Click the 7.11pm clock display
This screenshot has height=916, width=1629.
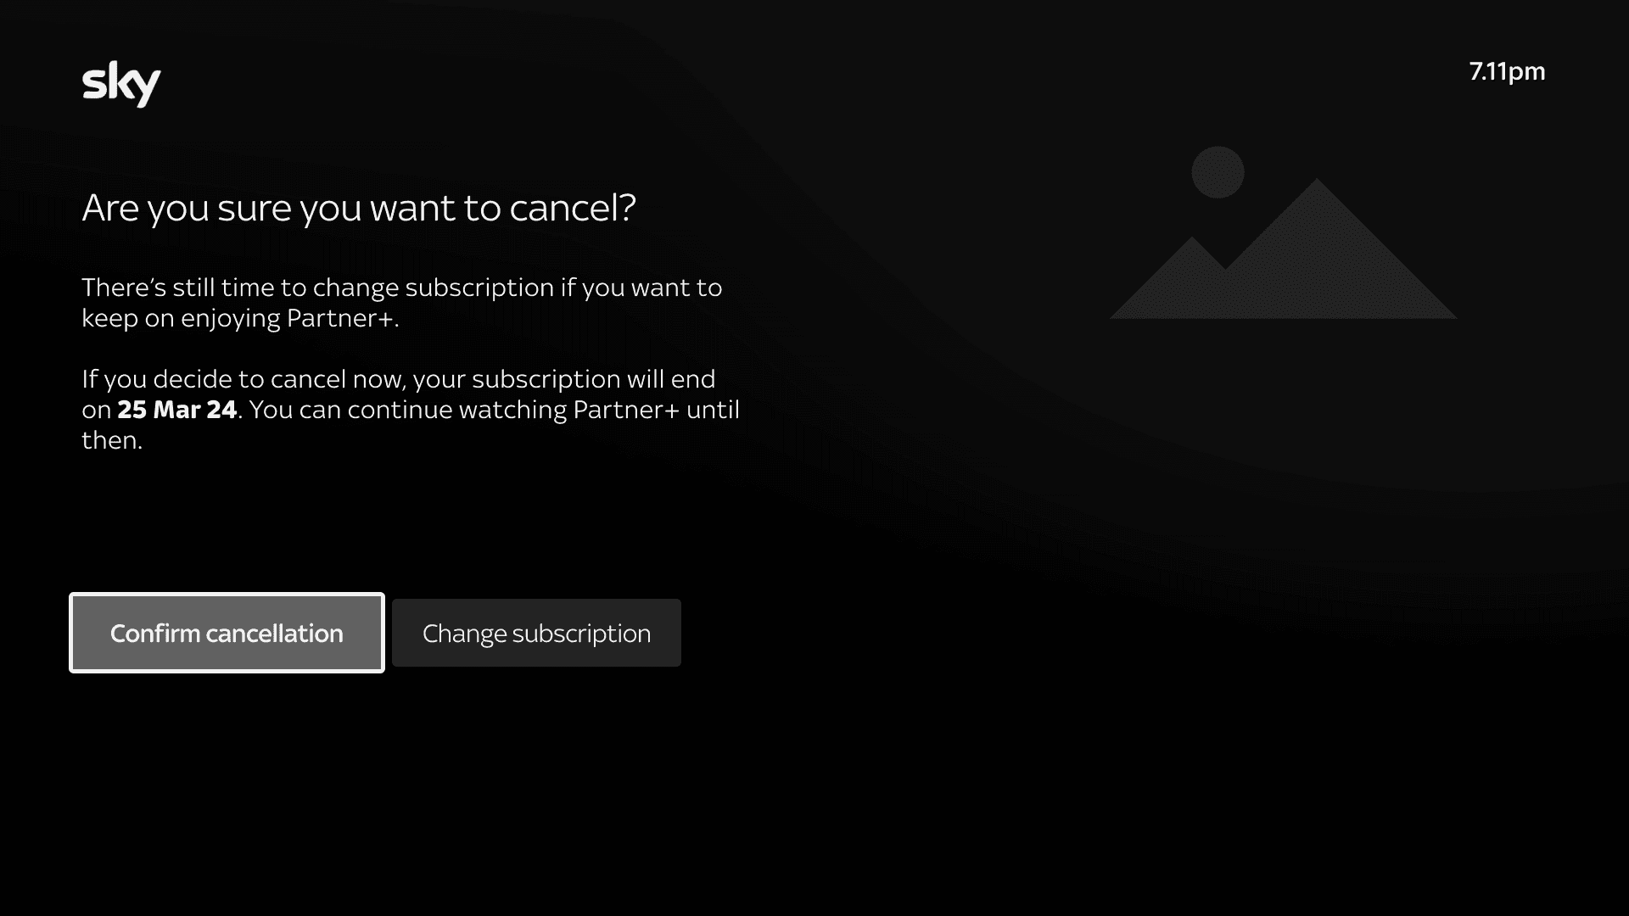pyautogui.click(x=1507, y=71)
